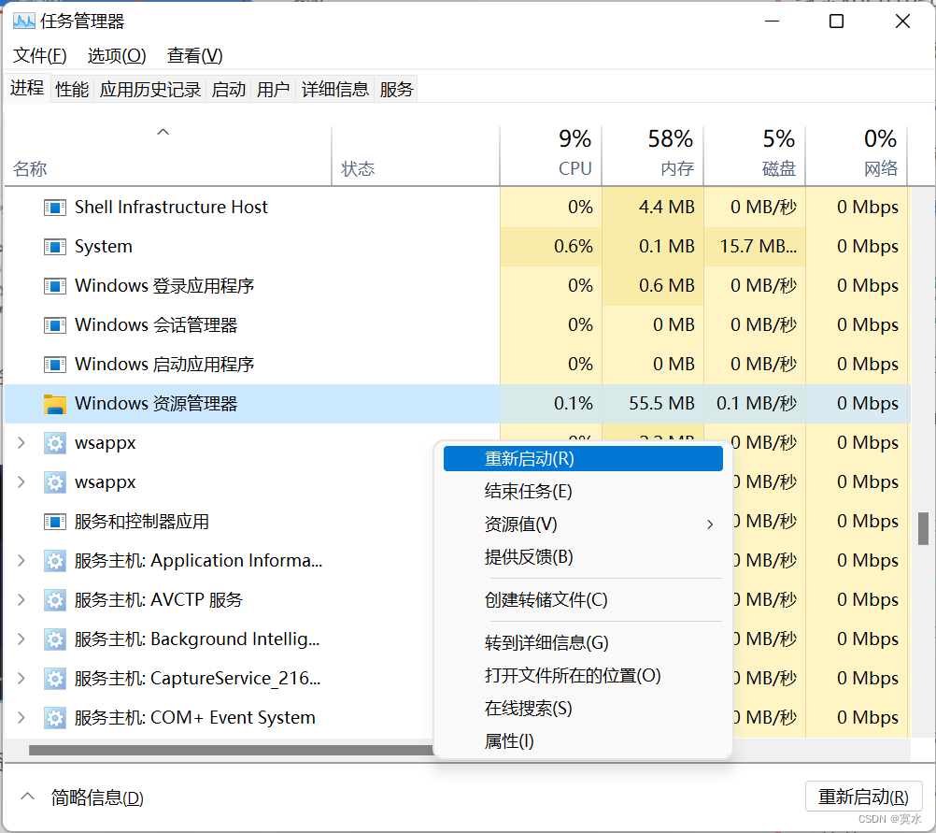Click the vertical scrollbar thumb

click(x=924, y=528)
